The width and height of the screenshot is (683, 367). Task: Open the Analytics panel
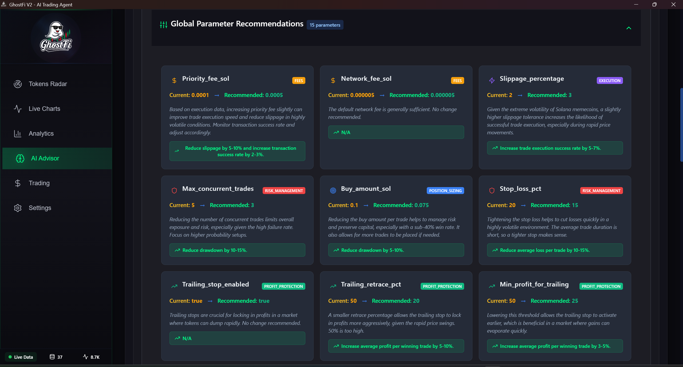click(41, 134)
